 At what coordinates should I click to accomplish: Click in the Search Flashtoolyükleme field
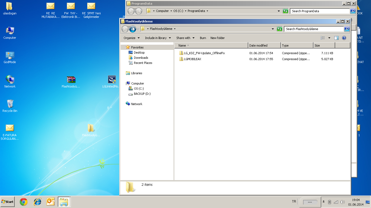(314, 29)
